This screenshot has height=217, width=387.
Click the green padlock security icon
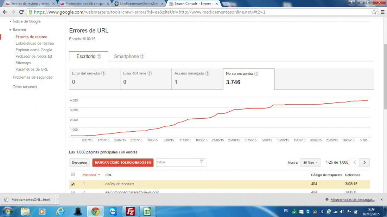point(30,12)
